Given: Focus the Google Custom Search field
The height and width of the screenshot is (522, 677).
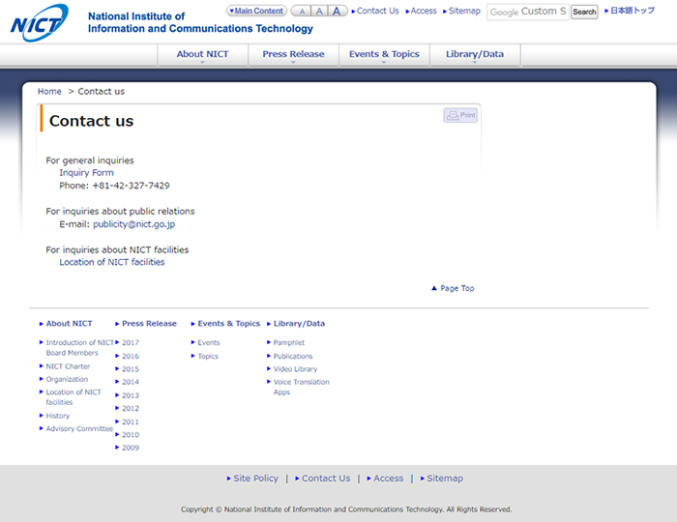Looking at the screenshot, I should pyautogui.click(x=528, y=12).
